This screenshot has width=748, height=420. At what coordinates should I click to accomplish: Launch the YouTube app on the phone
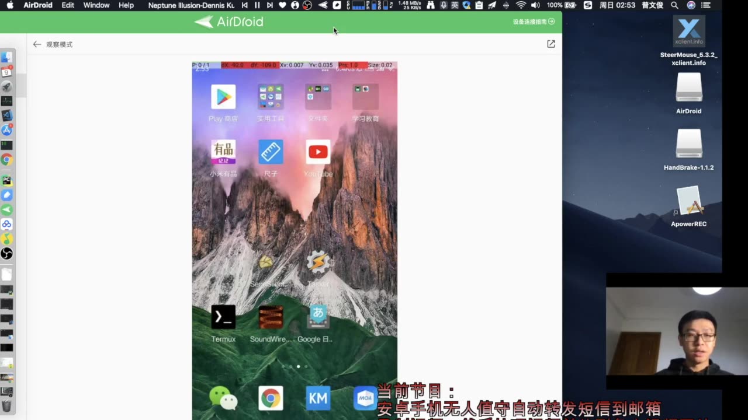[318, 158]
